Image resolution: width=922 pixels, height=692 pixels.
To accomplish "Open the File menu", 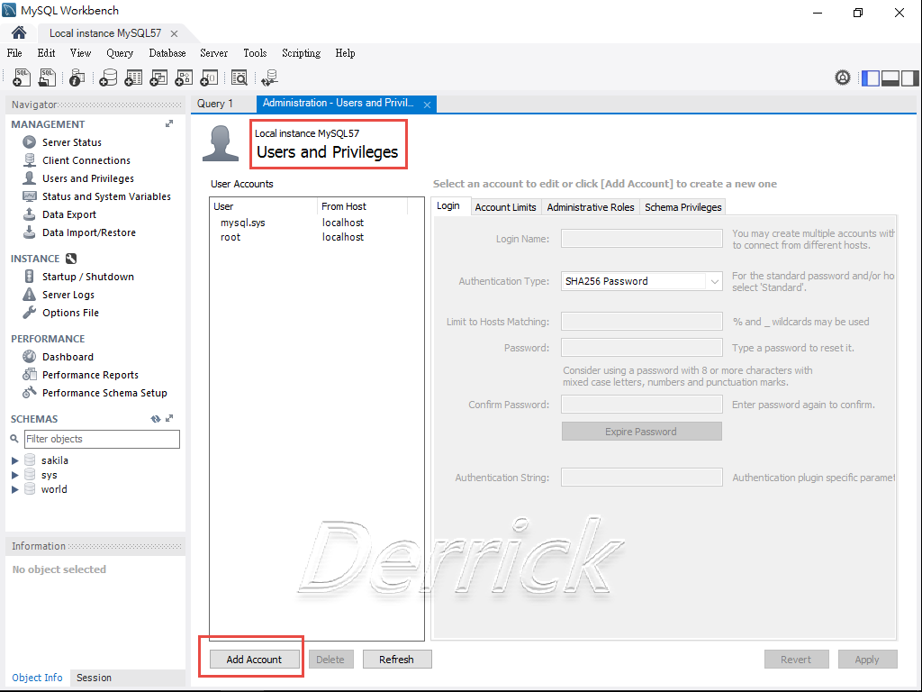I will point(14,53).
